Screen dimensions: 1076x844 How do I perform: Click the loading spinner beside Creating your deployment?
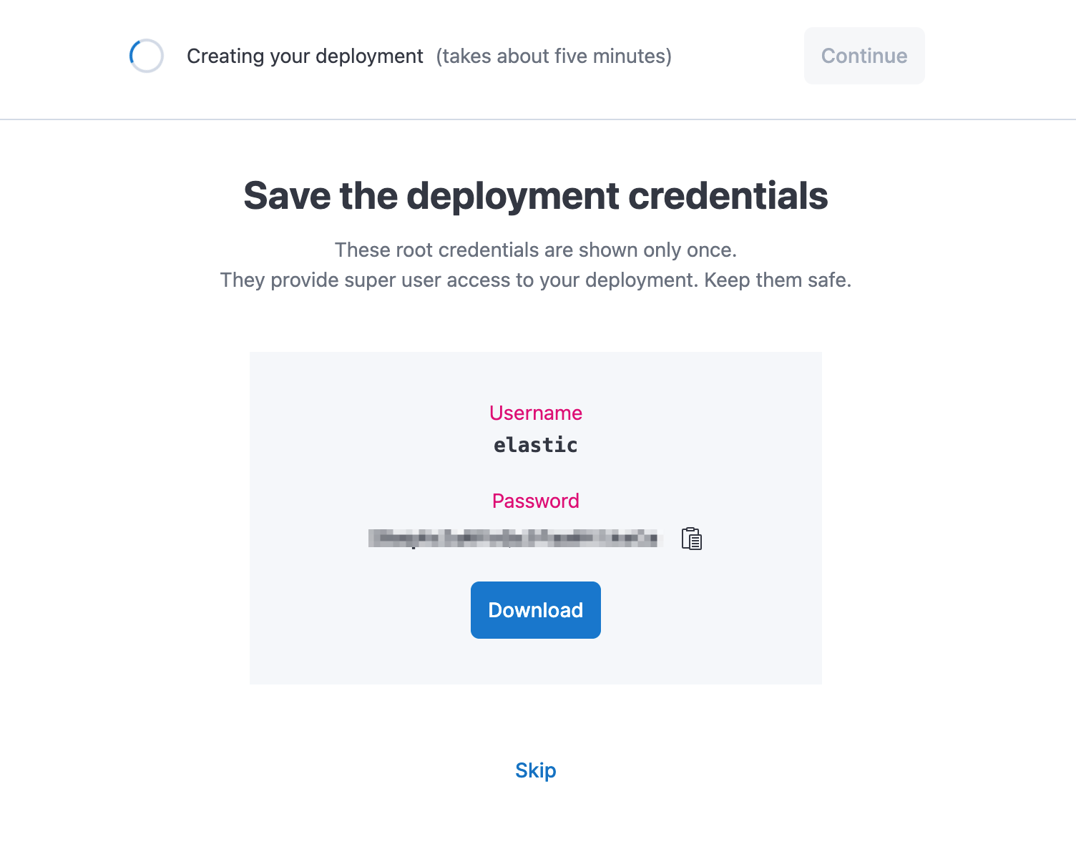point(147,56)
